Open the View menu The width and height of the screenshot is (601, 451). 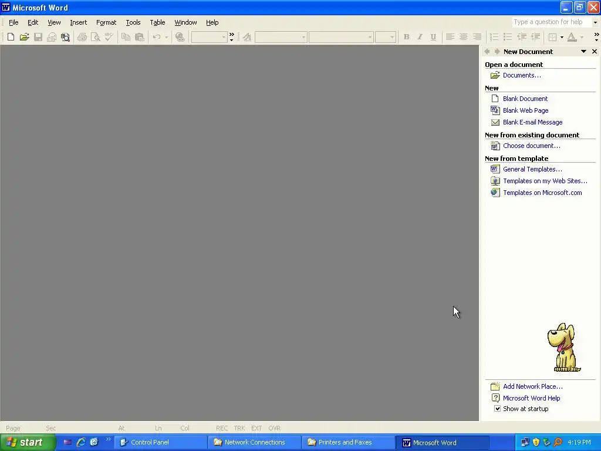pos(54,22)
